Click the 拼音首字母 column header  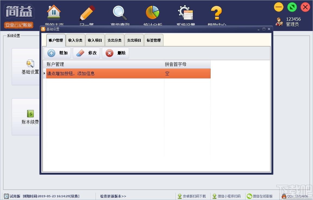187,64
